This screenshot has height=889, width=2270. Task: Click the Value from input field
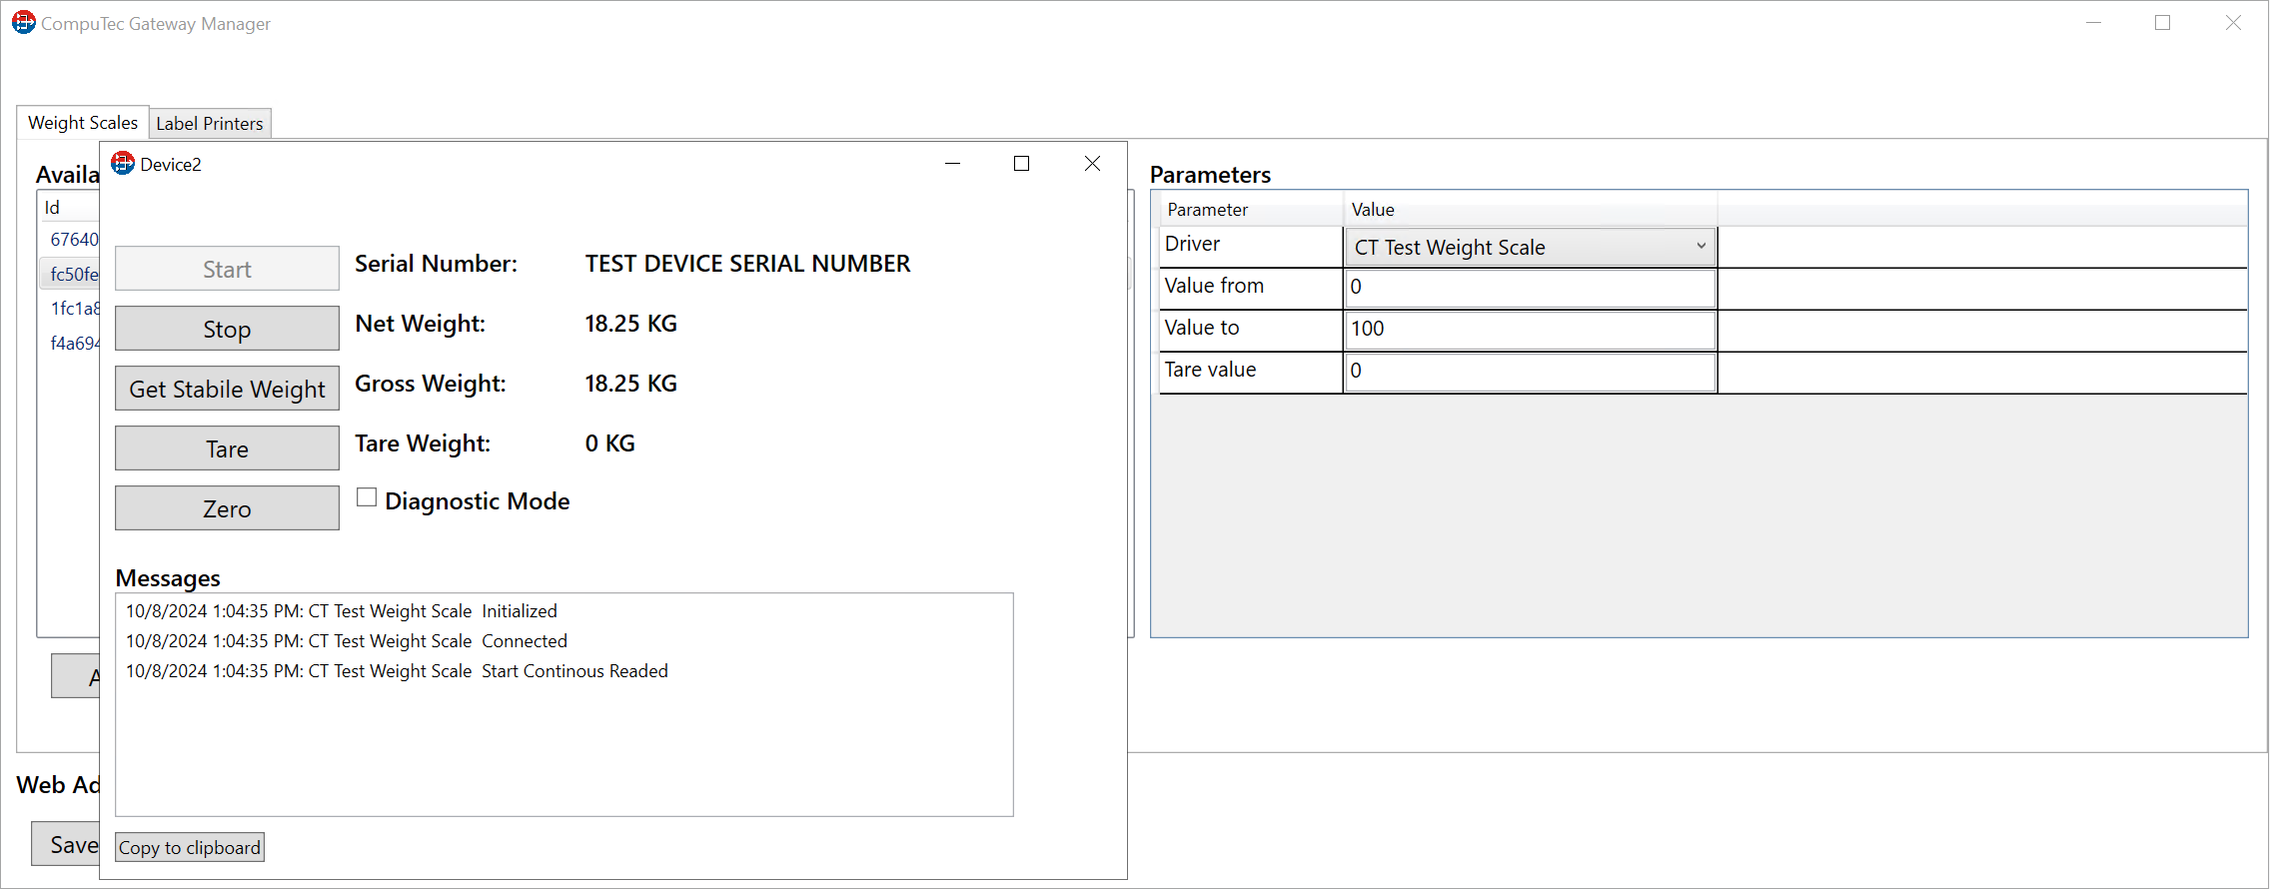click(x=1529, y=288)
